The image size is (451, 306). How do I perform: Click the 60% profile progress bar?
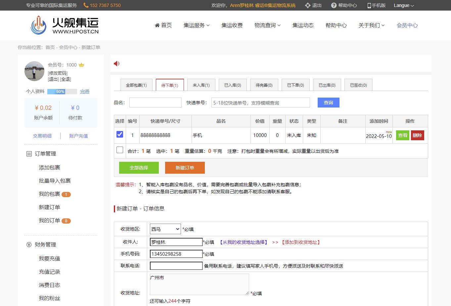click(x=62, y=92)
